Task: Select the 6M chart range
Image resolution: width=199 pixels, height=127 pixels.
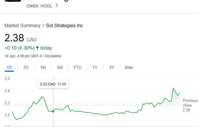Action: (60, 67)
